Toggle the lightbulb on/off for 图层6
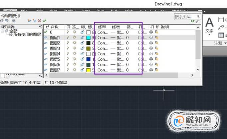This screenshot has height=139, width=227. [68, 64]
